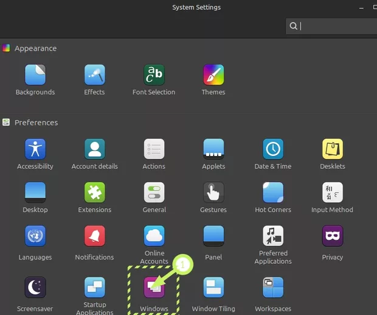Image resolution: width=377 pixels, height=315 pixels.
Task: Open the Privacy settings
Action: pos(332,236)
